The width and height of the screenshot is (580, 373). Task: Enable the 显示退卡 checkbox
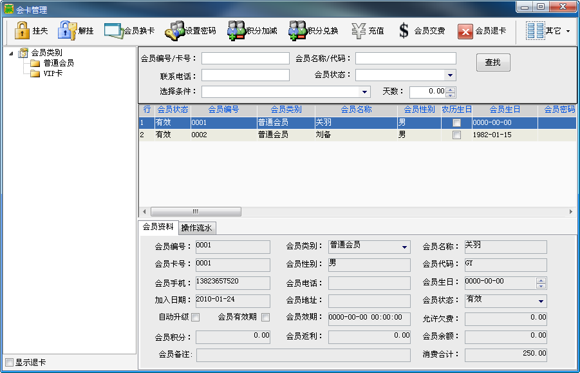click(x=9, y=362)
